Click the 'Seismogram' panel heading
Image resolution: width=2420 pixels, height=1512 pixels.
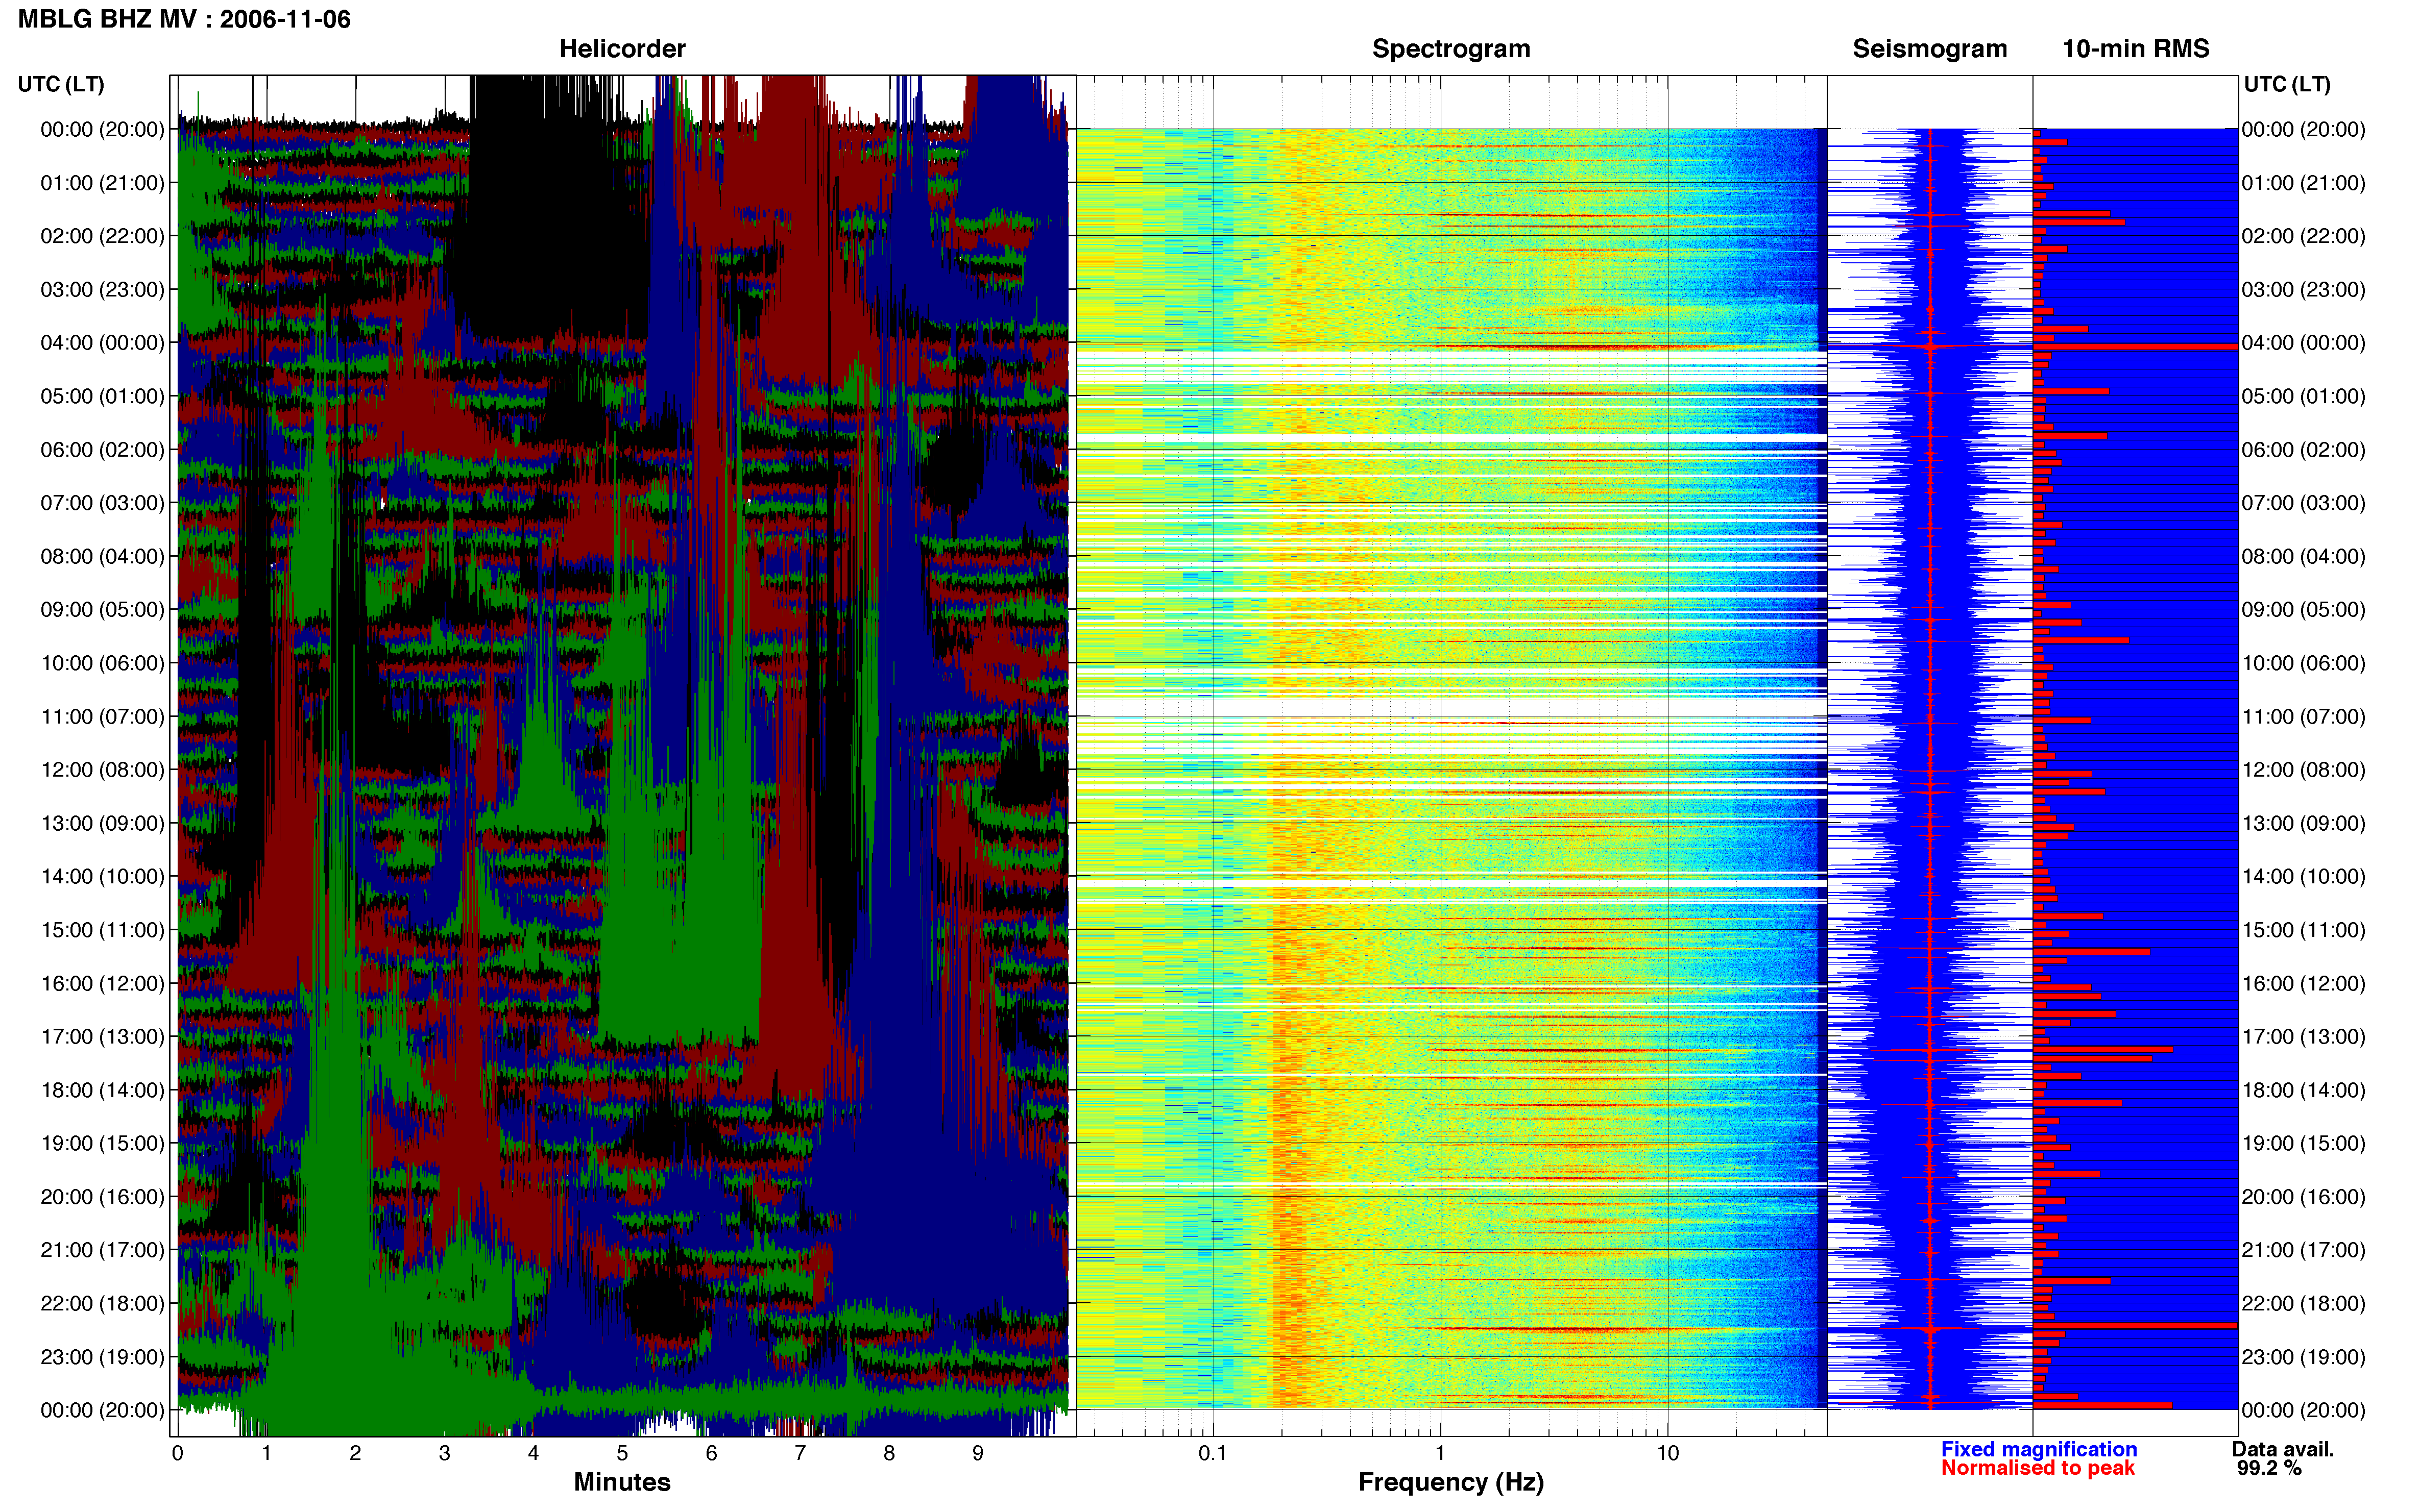click(1929, 48)
